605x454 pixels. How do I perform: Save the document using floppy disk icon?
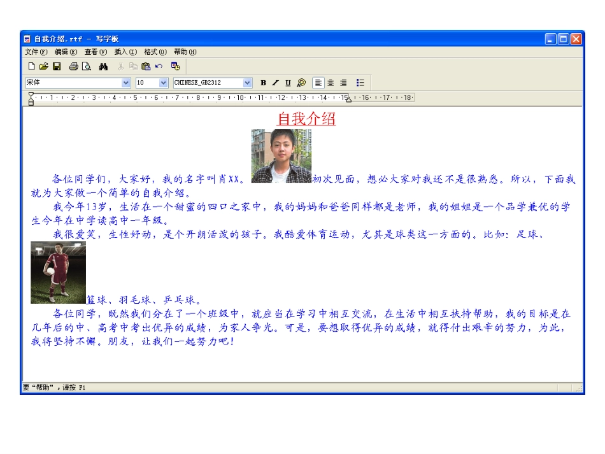tap(57, 66)
